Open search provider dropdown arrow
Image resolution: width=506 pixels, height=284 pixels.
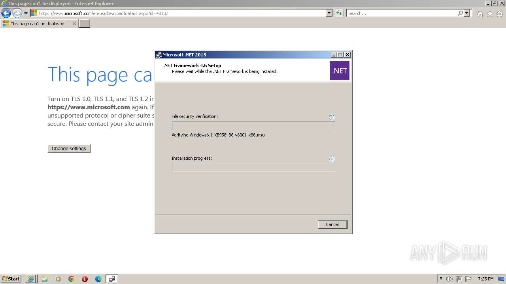coord(467,13)
